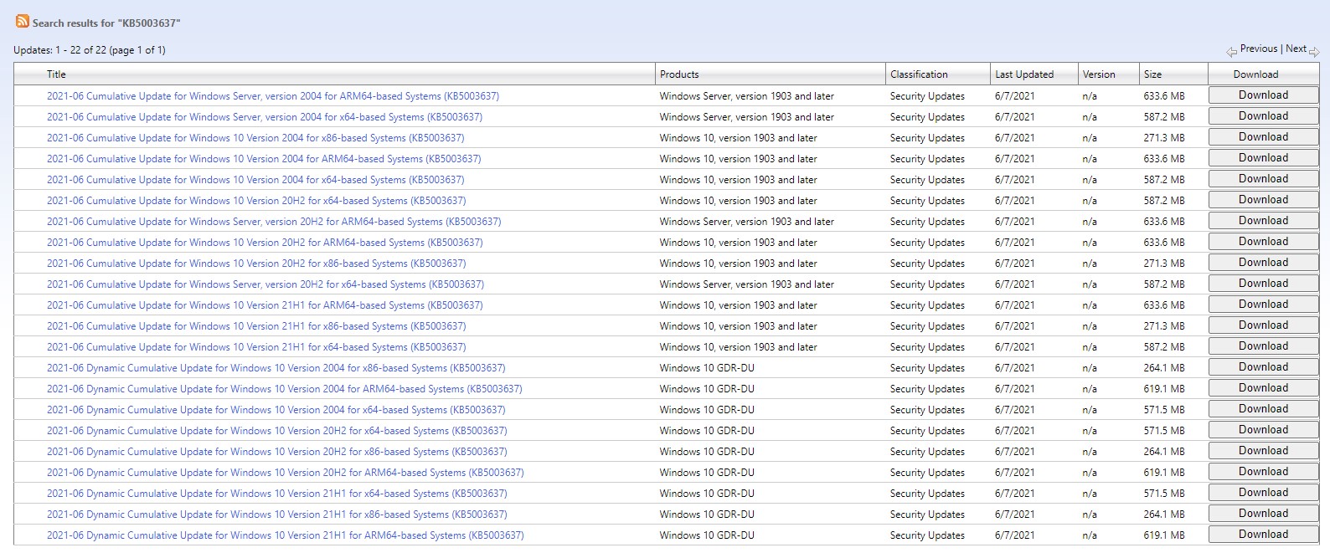Viewport: 1330px width, 558px height.
Task: Download Dynamic Cumulative Update 20H2 x64
Action: pyautogui.click(x=1263, y=430)
